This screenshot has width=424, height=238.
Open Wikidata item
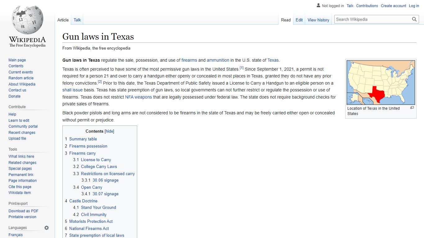[x=20, y=193]
